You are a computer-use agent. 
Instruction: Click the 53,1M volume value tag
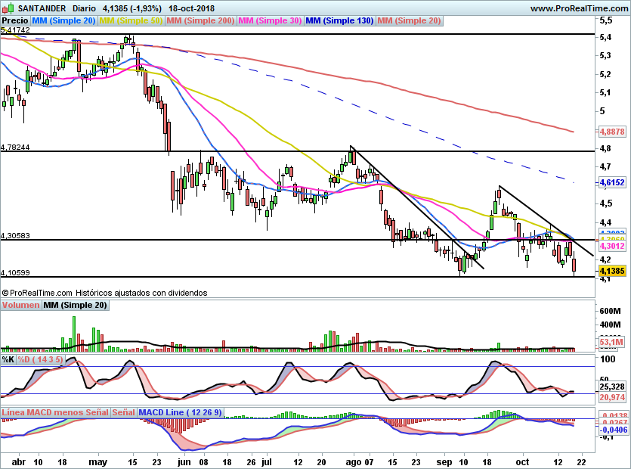tap(612, 343)
